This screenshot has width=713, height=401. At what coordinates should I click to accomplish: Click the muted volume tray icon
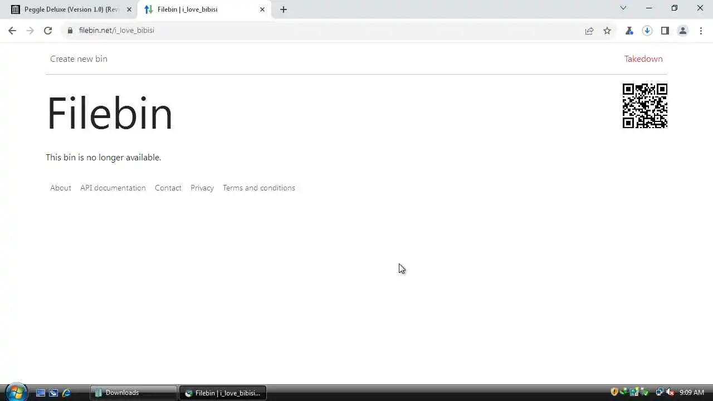pyautogui.click(x=670, y=392)
